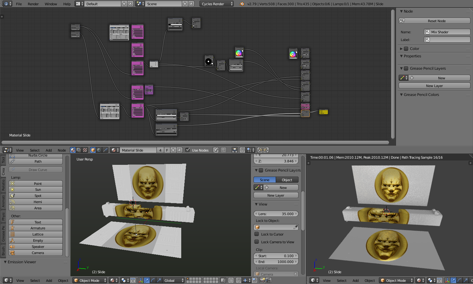Viewport: 473px width, 284px height.
Task: Toggle the node Color checkbox
Action: (x=406, y=48)
